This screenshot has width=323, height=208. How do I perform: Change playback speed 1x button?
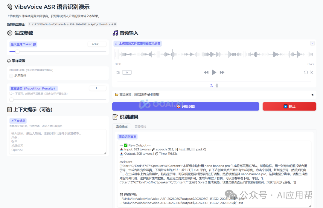tap(127, 72)
